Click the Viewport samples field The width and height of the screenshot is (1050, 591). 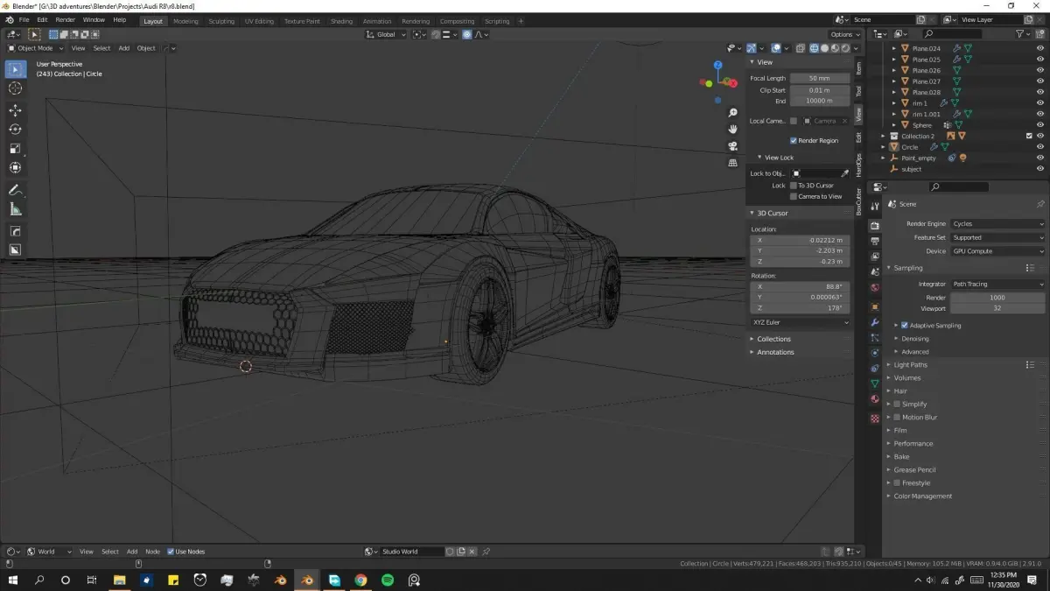pyautogui.click(x=997, y=308)
